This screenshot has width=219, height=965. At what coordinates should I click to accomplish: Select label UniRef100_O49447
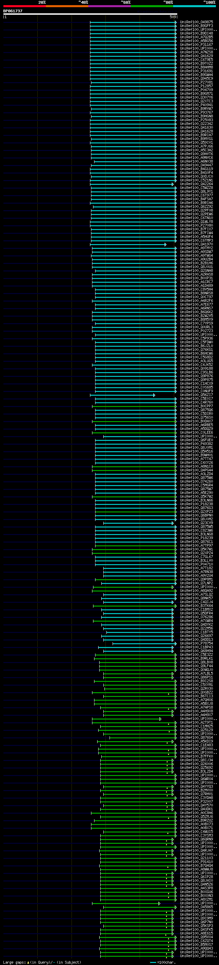coord(196,165)
